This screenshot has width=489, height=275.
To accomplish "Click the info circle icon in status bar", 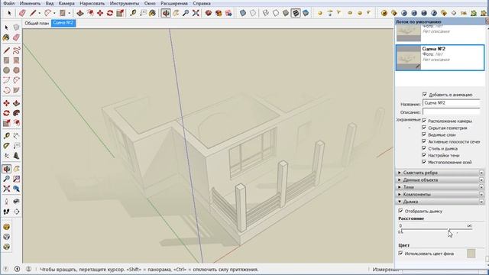I will tap(17, 269).
